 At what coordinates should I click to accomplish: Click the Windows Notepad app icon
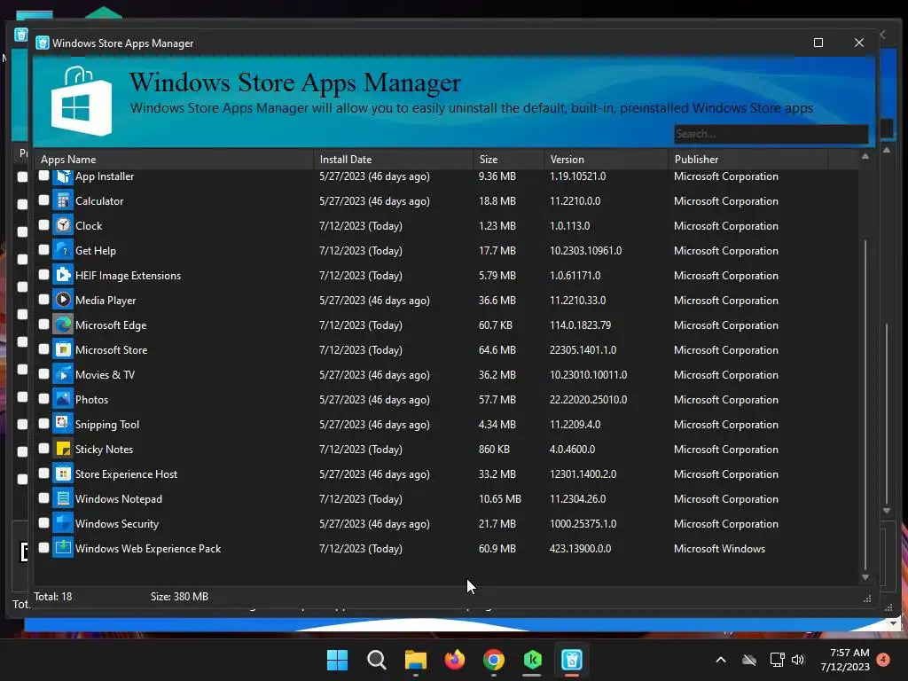point(63,498)
